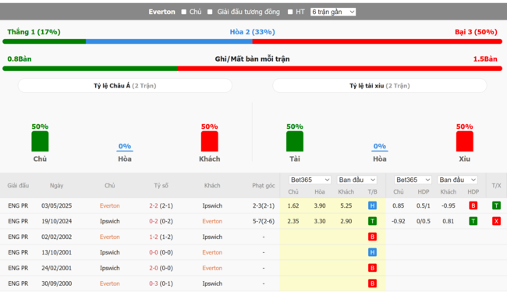
Task: Enable the Giải đấu tương đồng checkbox
Action: pos(210,12)
